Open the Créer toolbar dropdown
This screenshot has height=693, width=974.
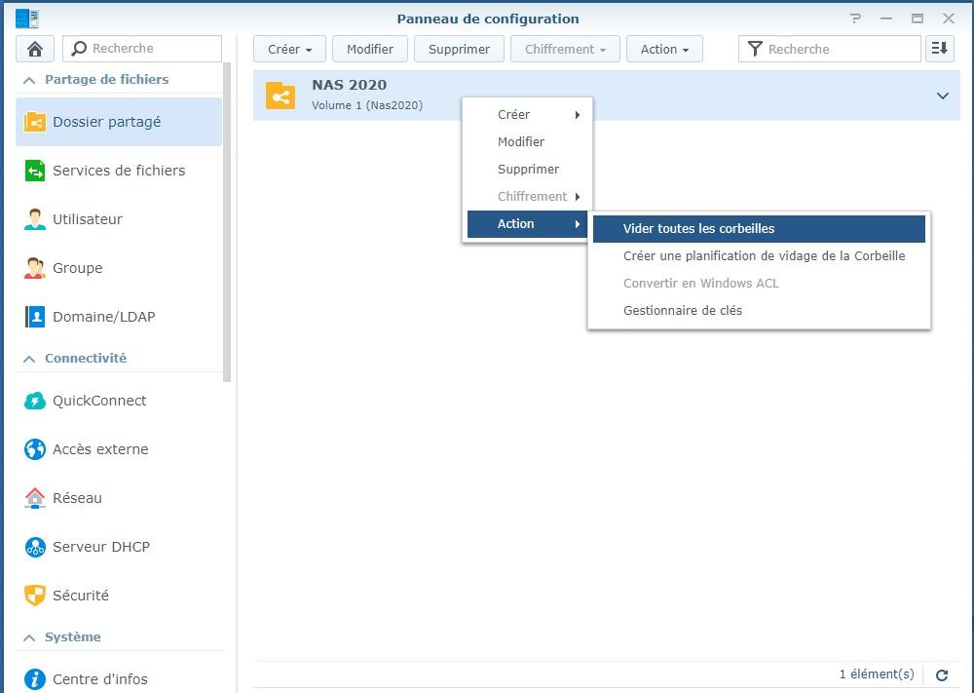289,49
